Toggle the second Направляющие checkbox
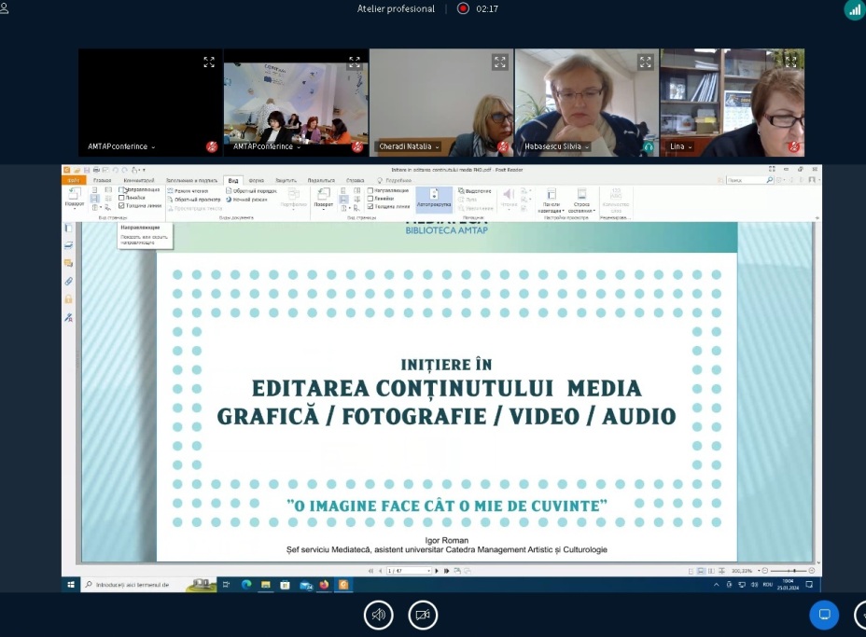Viewport: 866px width, 637px height. pyautogui.click(x=370, y=190)
